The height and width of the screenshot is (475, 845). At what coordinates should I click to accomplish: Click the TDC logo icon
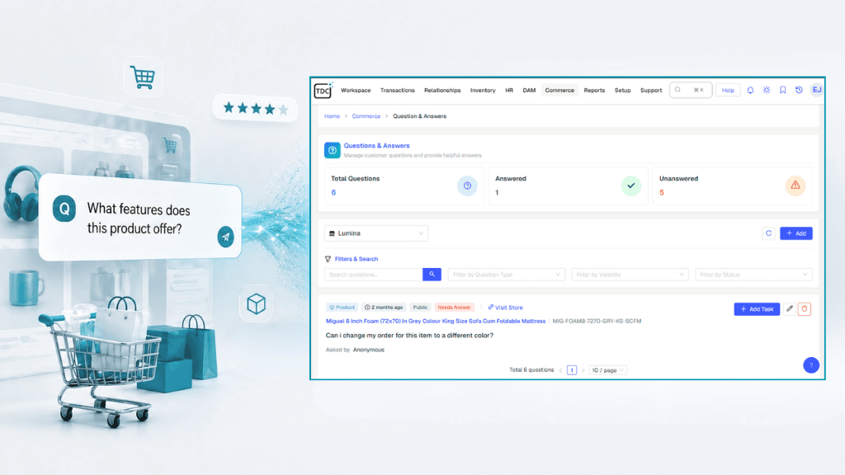[x=323, y=91]
